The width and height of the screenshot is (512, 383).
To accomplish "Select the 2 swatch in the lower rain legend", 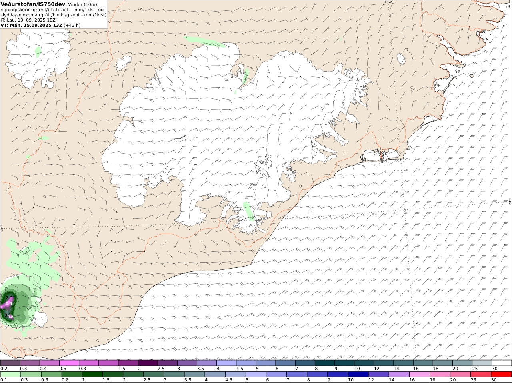I will click(x=133, y=375).
